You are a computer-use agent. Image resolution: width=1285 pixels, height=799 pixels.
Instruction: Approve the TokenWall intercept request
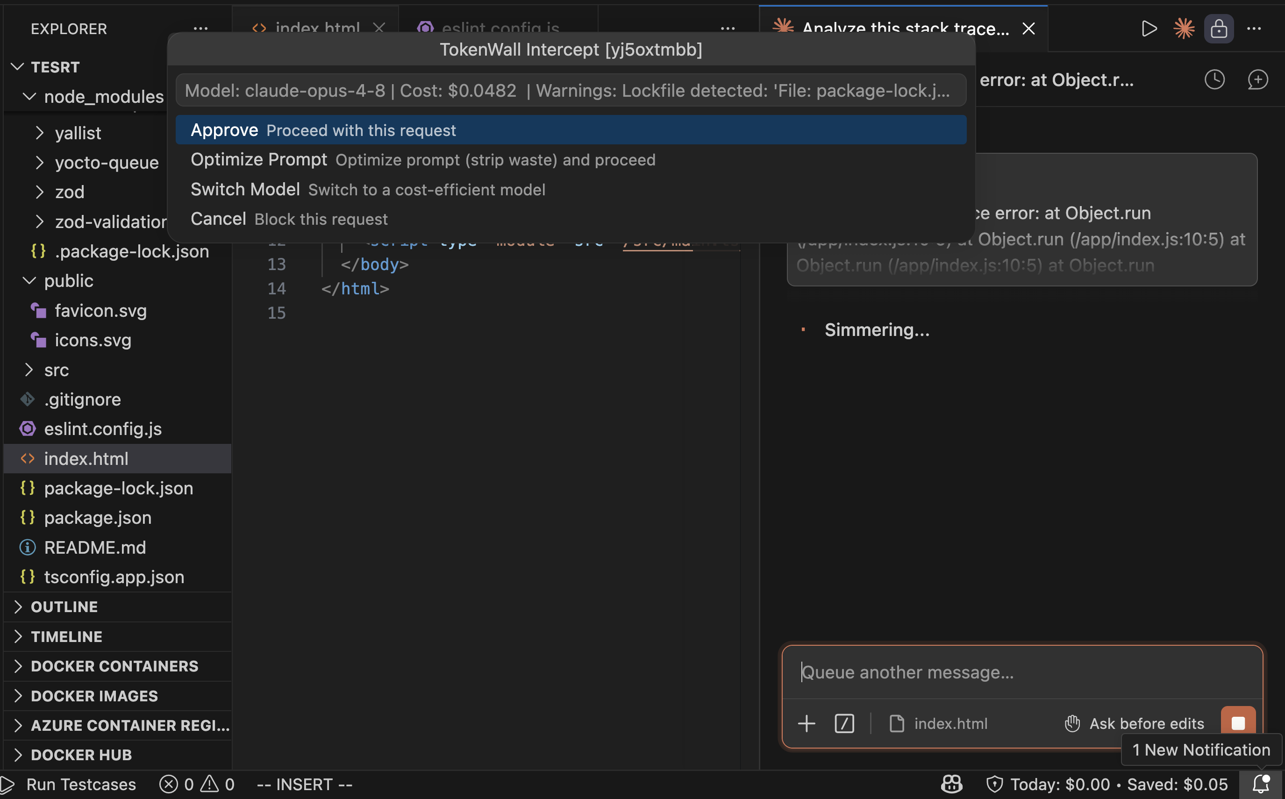(x=571, y=130)
